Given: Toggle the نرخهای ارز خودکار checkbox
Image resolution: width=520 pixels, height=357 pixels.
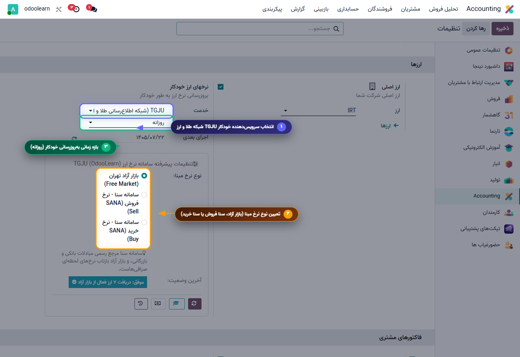Looking at the screenshot, I should pyautogui.click(x=221, y=87).
